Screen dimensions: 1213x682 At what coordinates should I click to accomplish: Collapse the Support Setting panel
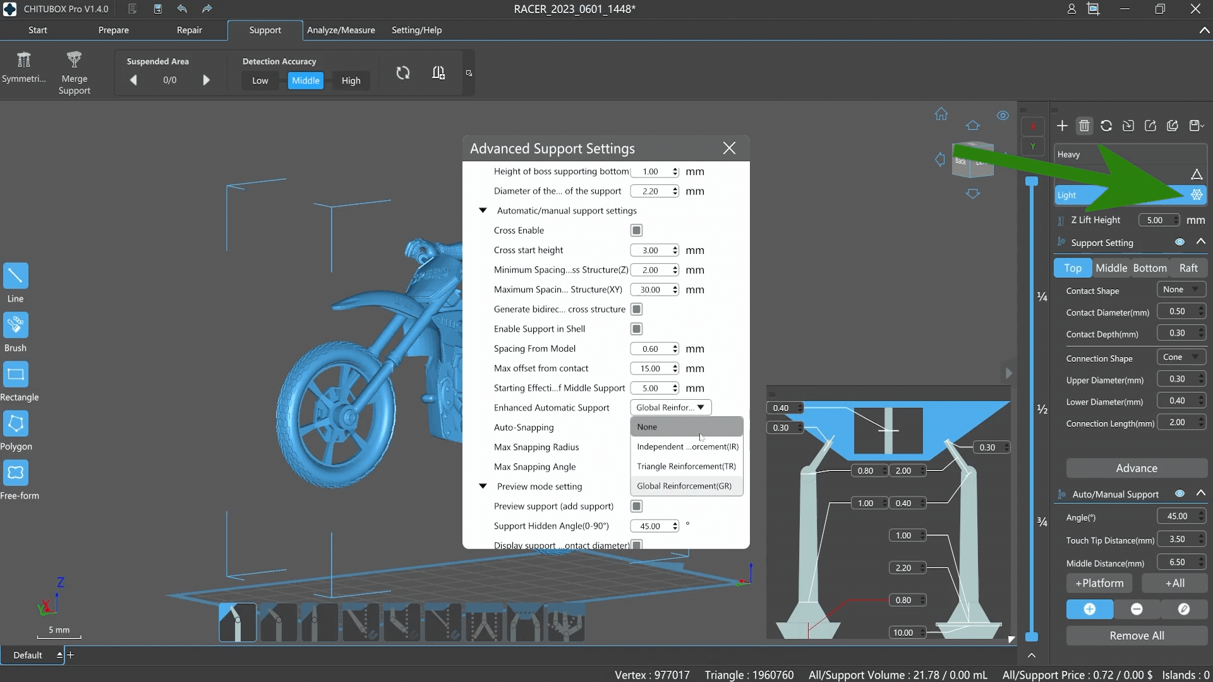1201,242
